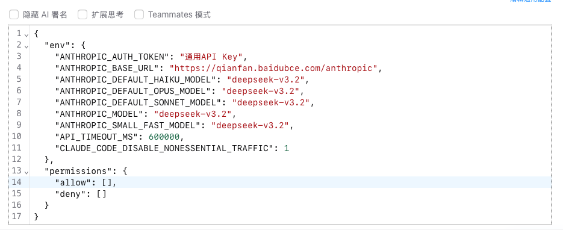The width and height of the screenshot is (563, 230).
Task: Click the 600000 timeout value
Action: pos(164,137)
